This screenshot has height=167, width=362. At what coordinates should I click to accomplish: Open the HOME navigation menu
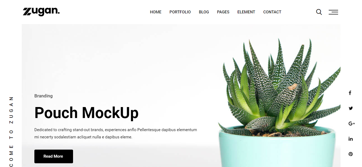point(156,12)
